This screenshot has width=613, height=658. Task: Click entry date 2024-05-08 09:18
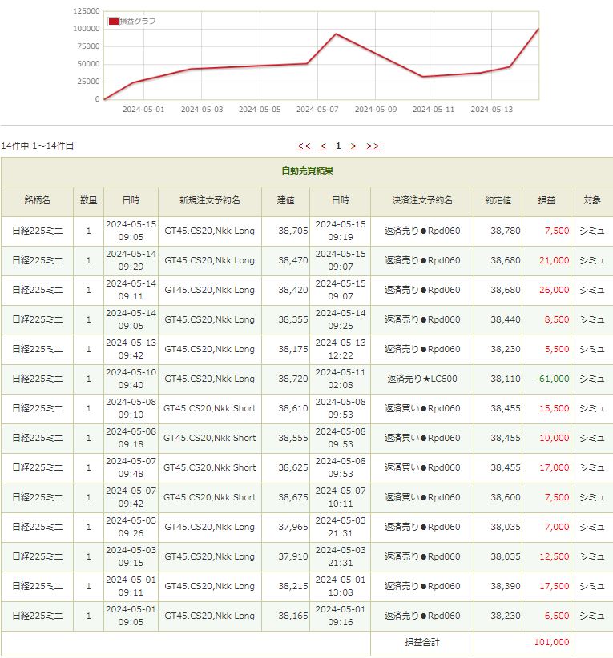[131, 438]
